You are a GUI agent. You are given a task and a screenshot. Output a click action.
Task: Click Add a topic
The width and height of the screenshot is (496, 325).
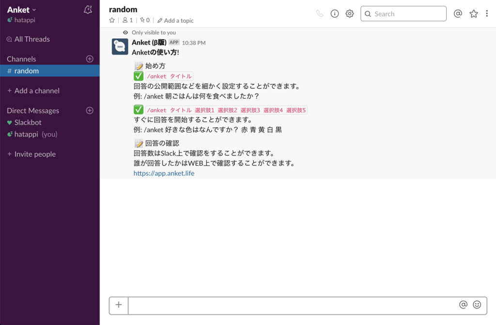[x=175, y=20]
